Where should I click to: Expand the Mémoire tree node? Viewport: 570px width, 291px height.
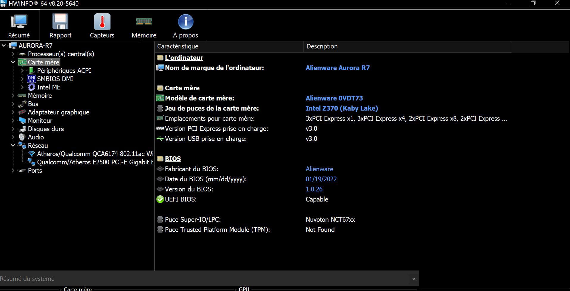point(13,95)
